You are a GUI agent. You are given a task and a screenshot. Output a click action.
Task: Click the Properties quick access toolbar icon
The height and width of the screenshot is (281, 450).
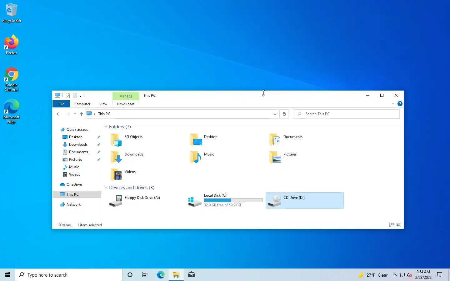point(68,96)
